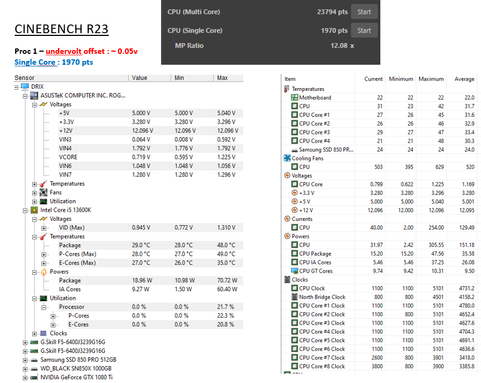Click the ASUSTeK motherboard icon

34,95
